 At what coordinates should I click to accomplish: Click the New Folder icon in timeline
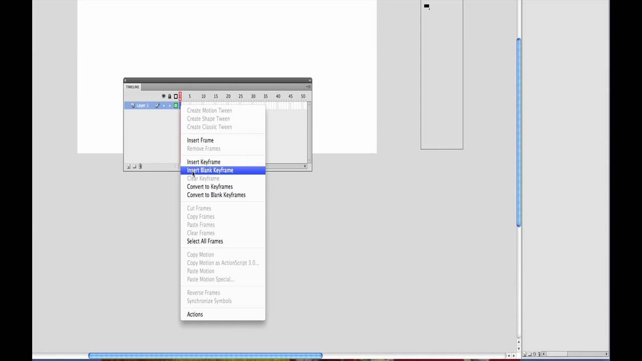pos(134,166)
